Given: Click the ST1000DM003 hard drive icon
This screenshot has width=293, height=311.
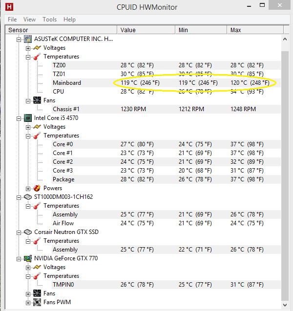Looking at the screenshot, I should click(x=28, y=197).
